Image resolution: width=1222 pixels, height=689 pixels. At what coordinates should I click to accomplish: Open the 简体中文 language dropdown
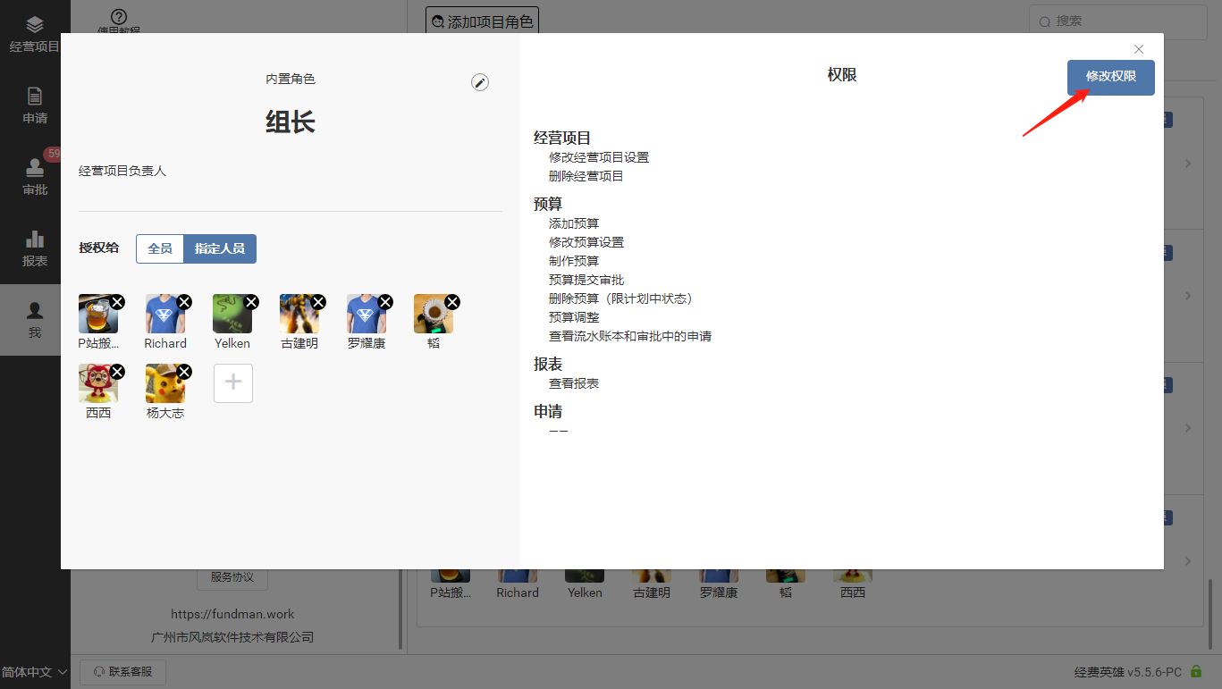35,672
